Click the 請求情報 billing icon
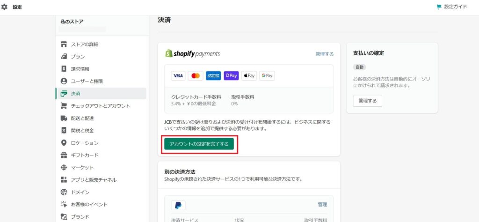Viewport: 479px width, 222px height. click(64, 69)
